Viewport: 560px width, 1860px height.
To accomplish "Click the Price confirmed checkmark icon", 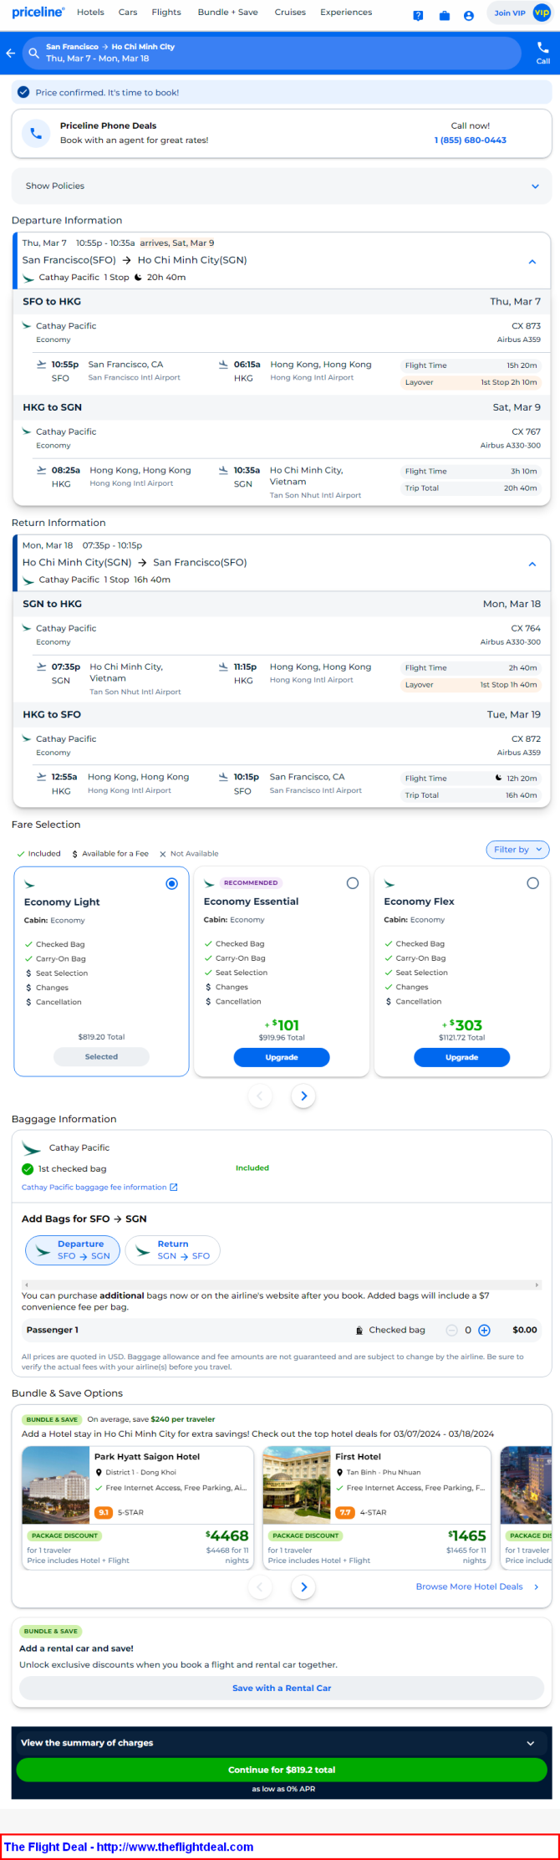I will (x=23, y=92).
